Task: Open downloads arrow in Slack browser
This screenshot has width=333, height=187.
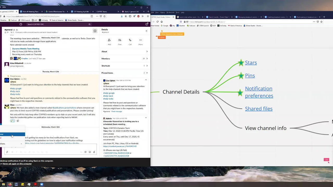Action: [x=122, y=16]
